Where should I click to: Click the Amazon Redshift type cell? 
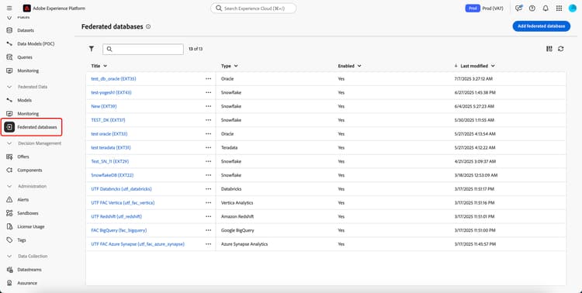pyautogui.click(x=237, y=216)
